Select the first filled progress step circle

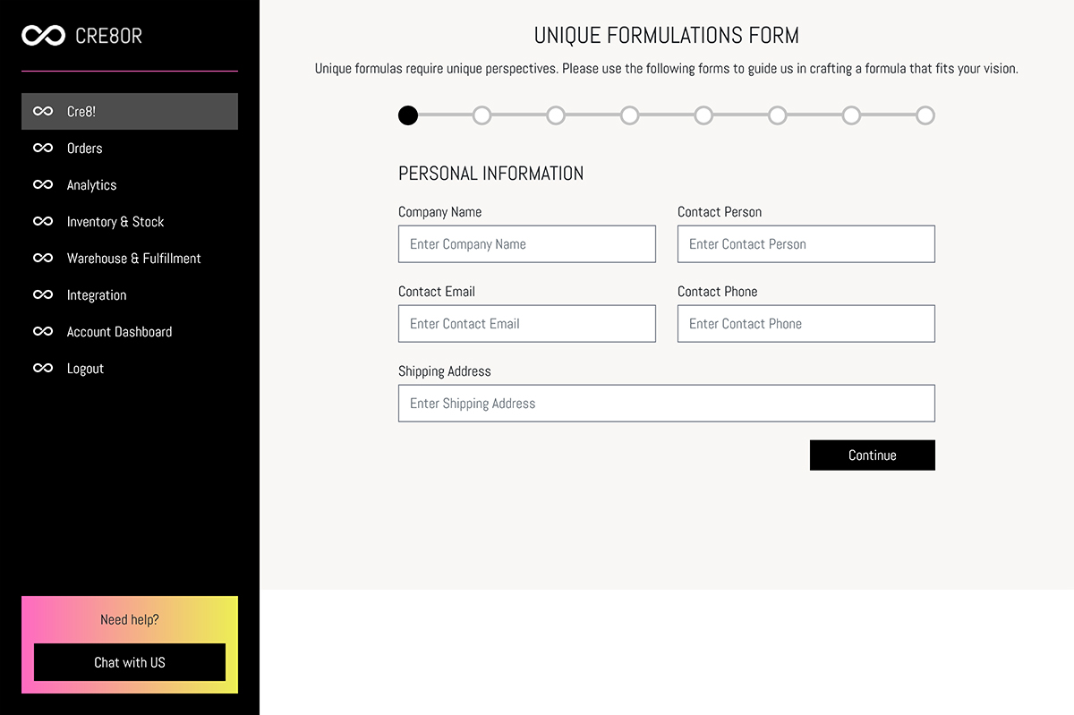click(x=408, y=115)
